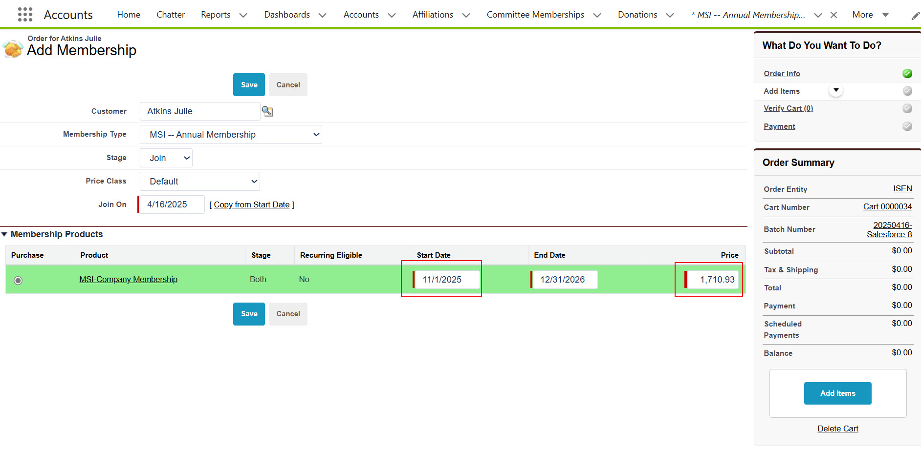Click the Verify Cart status circle icon
This screenshot has height=449, width=921.
(x=907, y=108)
